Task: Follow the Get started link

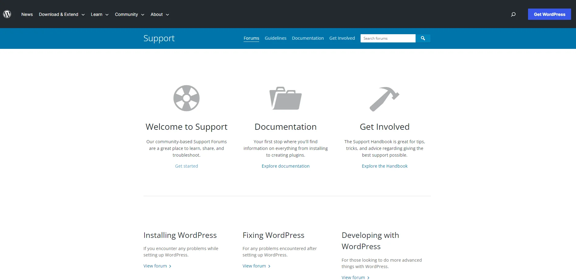Action: (x=186, y=166)
